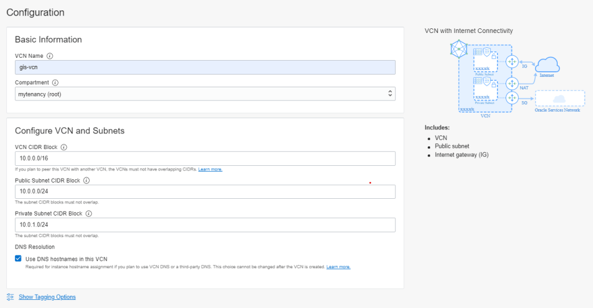593x308 pixels.
Task: Open the Compartment dropdown showing mytenancy (root)
Action: click(x=205, y=94)
